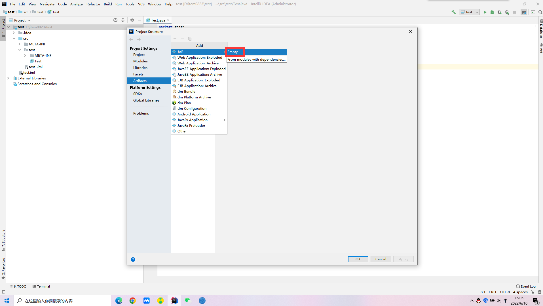Open the Favorites tool window
This screenshot has height=306, width=543.
(x=3, y=269)
